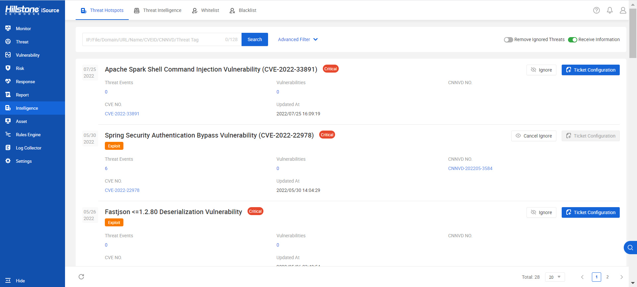Open Ticket Configuration for Apache Spark
Image resolution: width=637 pixels, height=287 pixels.
[x=591, y=70]
